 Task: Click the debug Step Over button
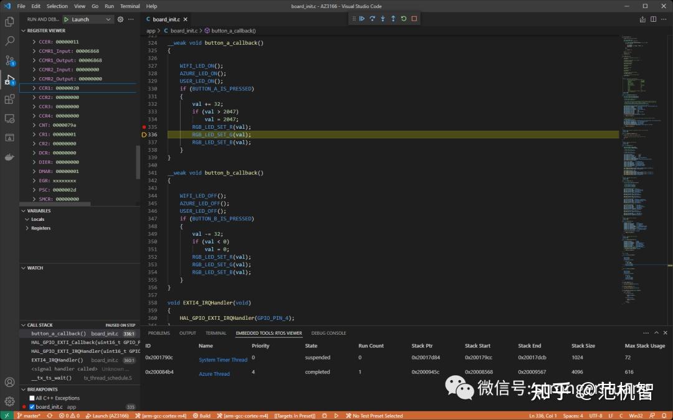(372, 19)
